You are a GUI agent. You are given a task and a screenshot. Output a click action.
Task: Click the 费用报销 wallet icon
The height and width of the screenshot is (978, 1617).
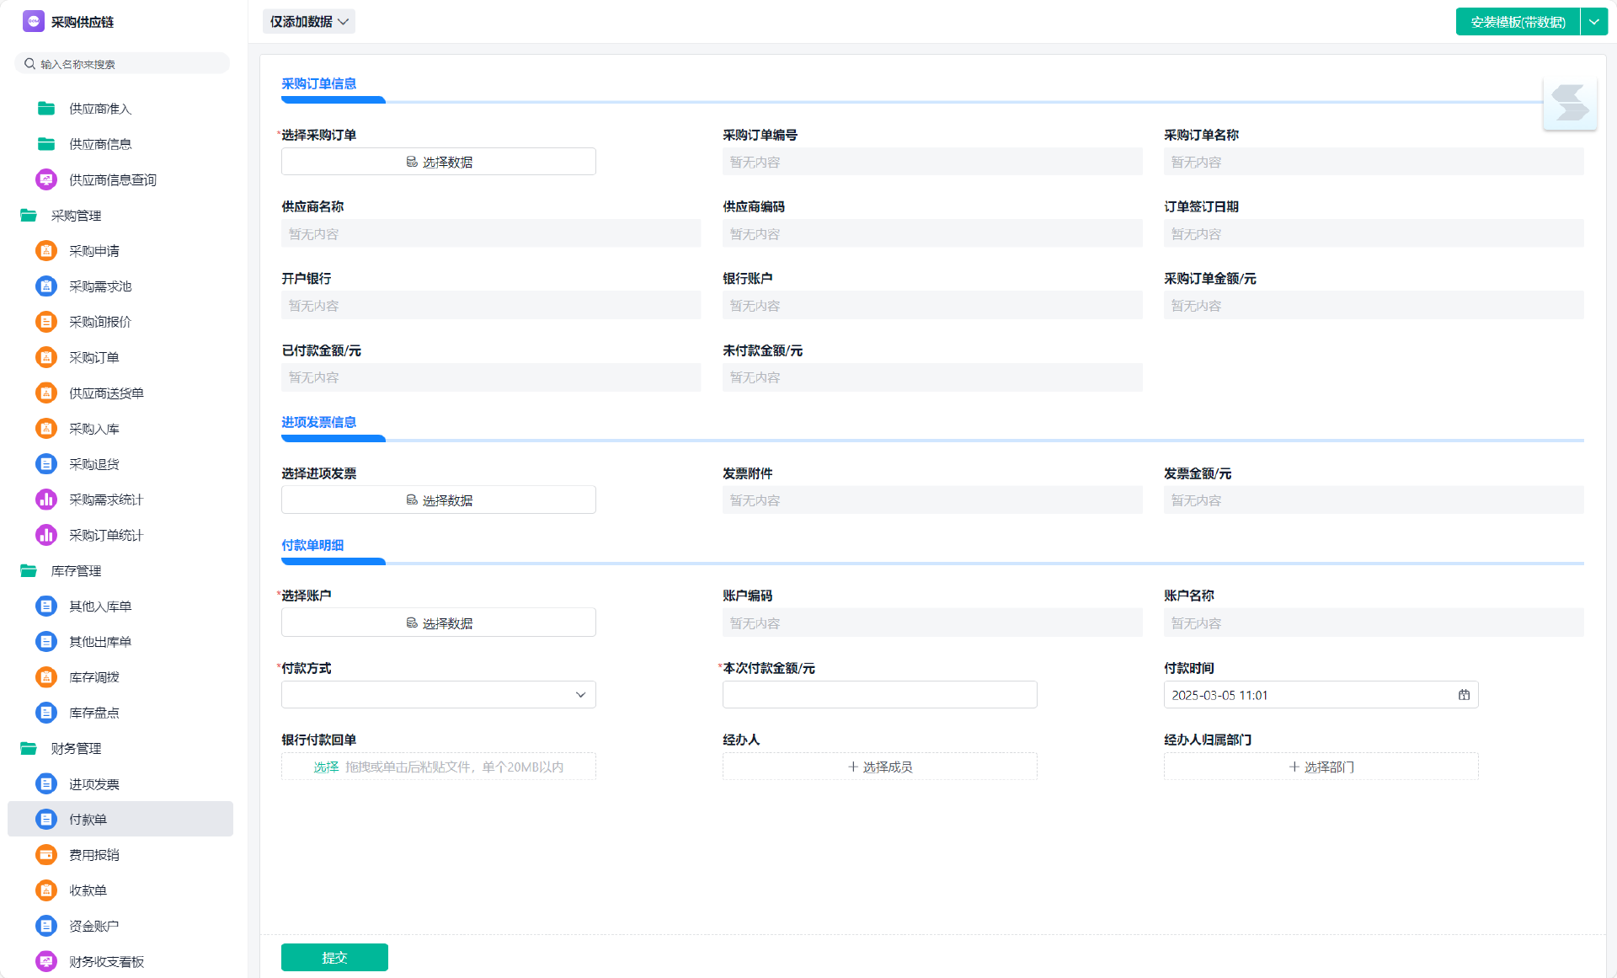coord(46,855)
